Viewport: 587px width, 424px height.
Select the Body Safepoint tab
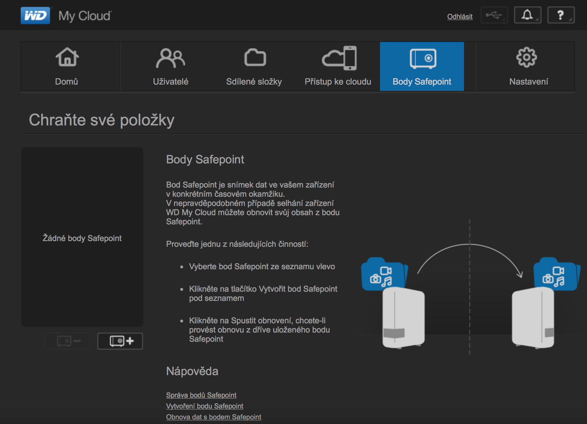click(x=422, y=67)
